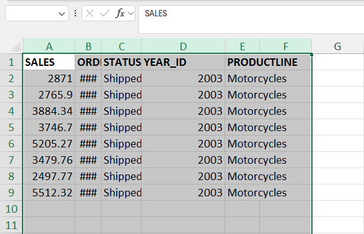
Task: Click the Shipped cell in row 3
Action: [x=122, y=95]
